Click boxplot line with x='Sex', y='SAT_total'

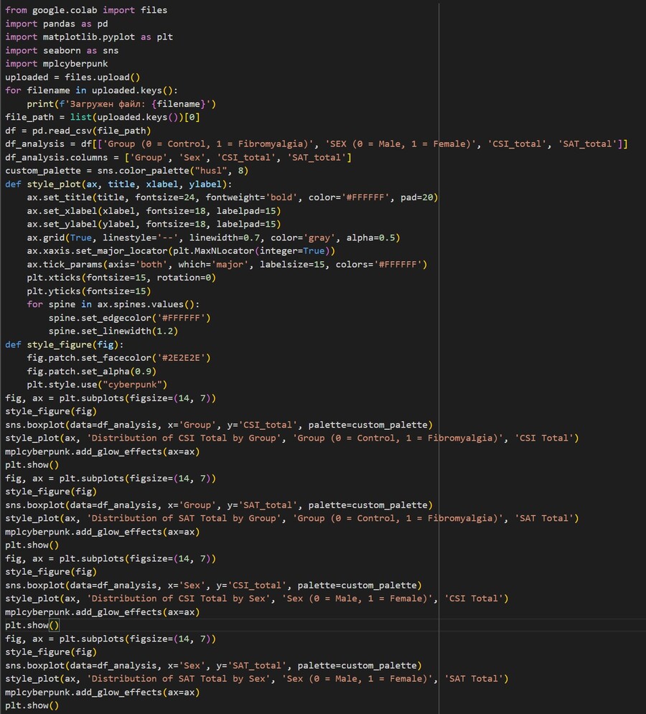[x=213, y=665]
